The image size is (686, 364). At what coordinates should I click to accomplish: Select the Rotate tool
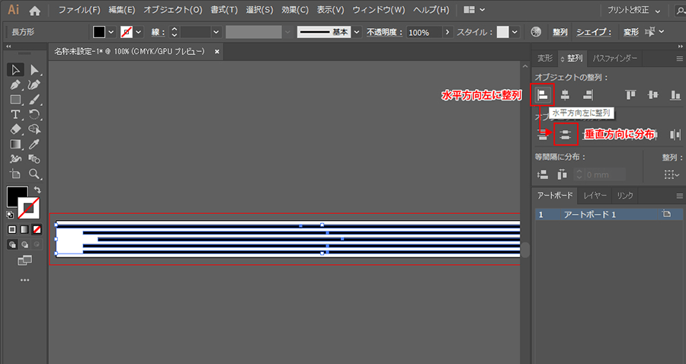pyautogui.click(x=34, y=114)
